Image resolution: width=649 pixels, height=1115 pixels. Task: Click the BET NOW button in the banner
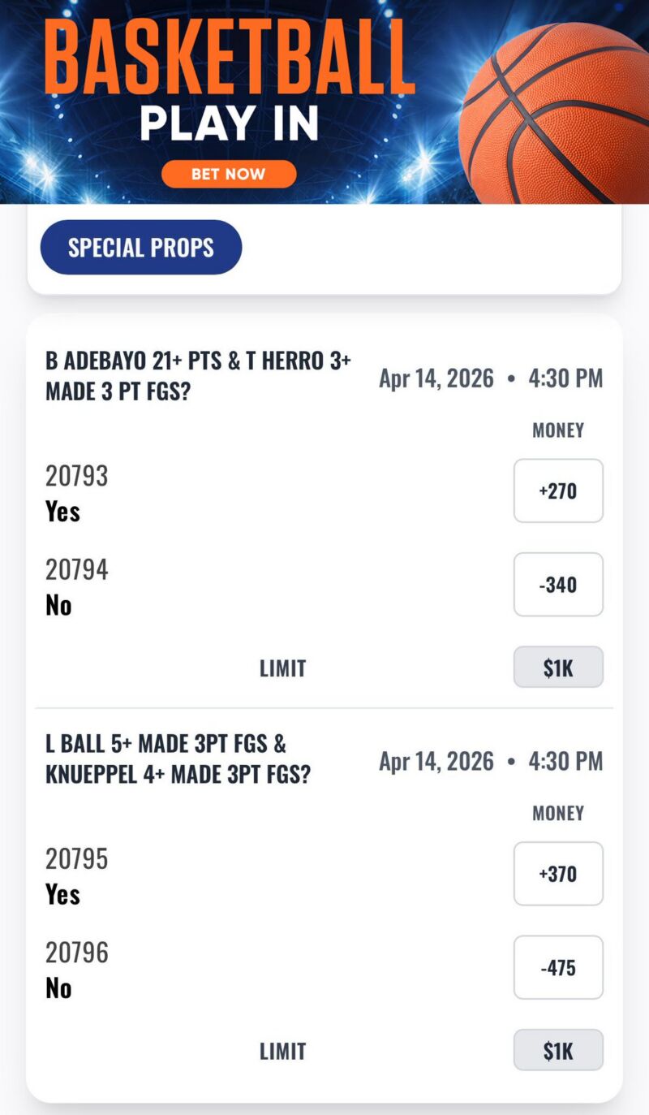click(229, 174)
